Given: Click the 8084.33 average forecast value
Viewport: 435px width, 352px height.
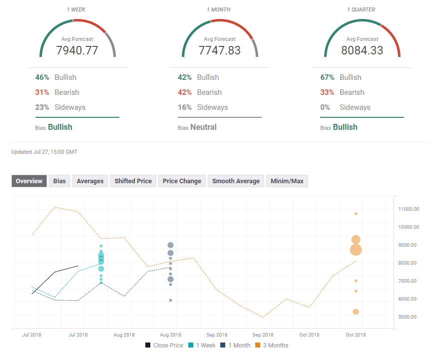Looking at the screenshot, I should pos(362,50).
